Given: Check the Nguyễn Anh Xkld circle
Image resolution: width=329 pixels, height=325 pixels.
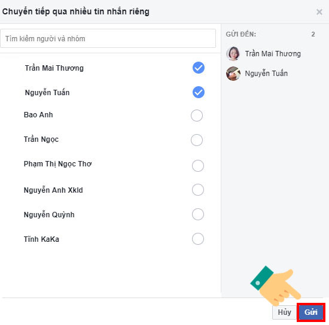Looking at the screenshot, I should [x=197, y=190].
